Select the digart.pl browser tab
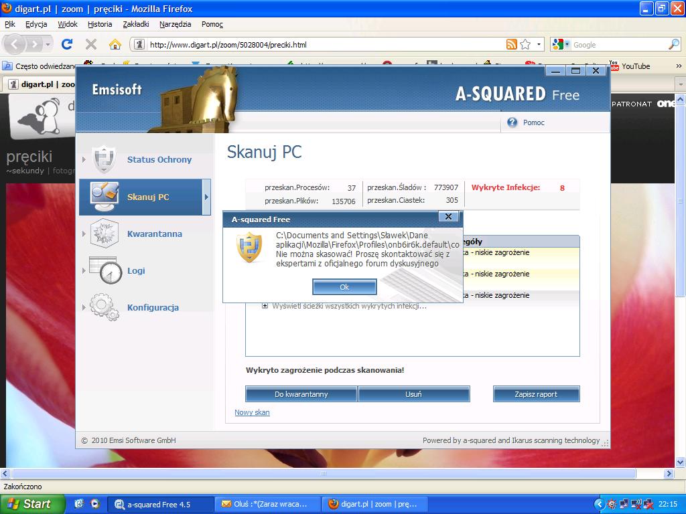The height and width of the screenshot is (514, 686). [x=40, y=84]
